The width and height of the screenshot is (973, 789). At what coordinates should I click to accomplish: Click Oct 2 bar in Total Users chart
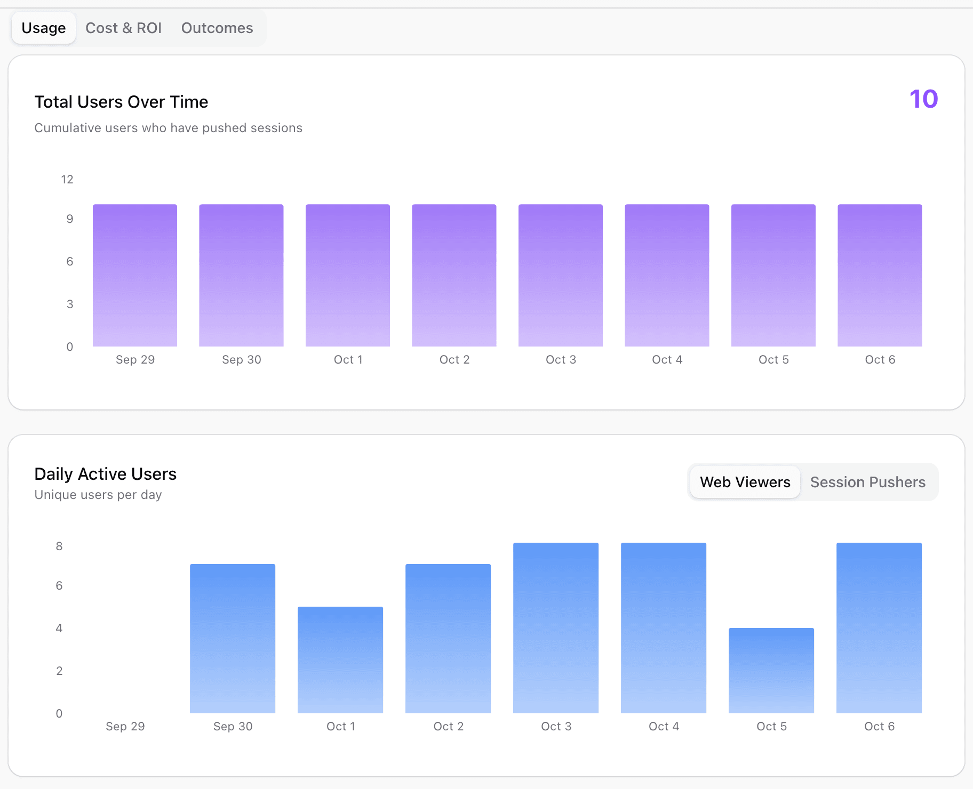point(454,275)
